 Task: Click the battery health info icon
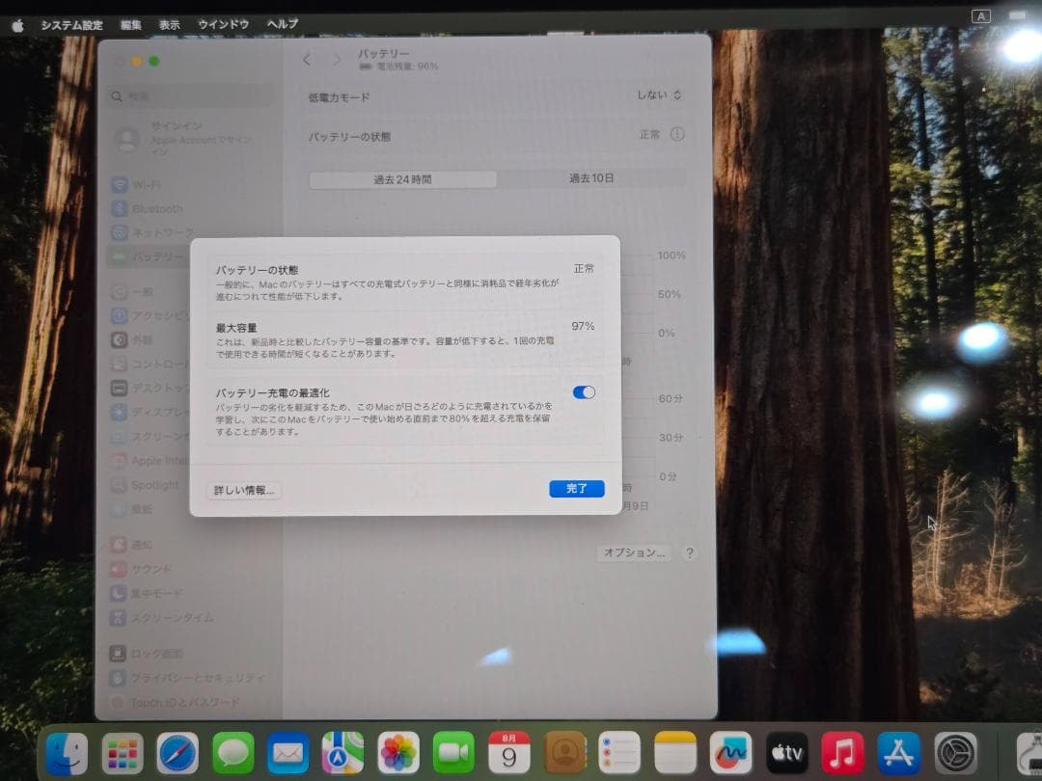pos(678,135)
